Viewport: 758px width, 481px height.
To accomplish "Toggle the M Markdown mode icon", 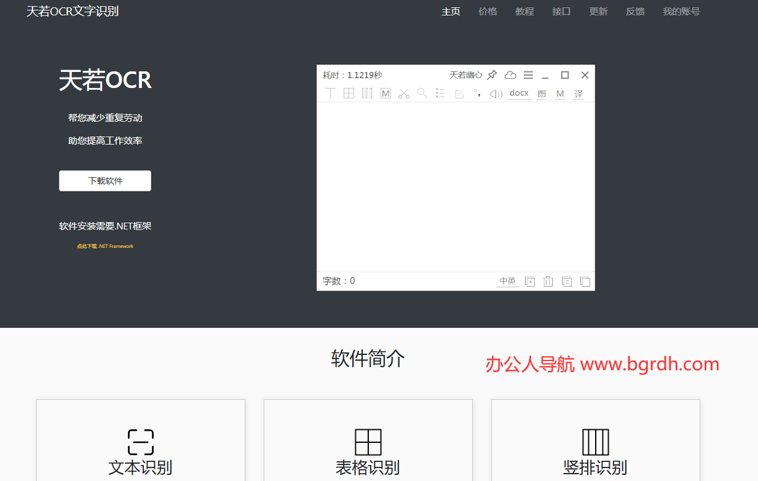I will (x=385, y=93).
